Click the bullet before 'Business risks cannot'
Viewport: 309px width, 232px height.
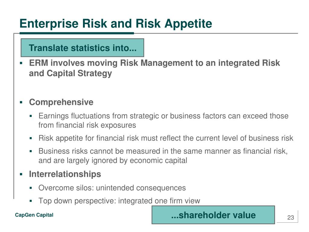click(x=30, y=151)
